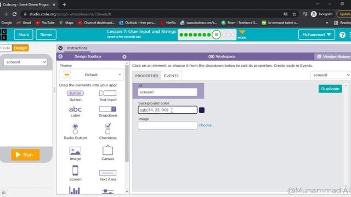Open the Incognito profile icon

(314, 14)
